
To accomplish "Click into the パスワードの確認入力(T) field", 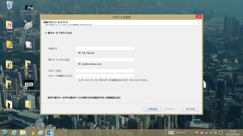I will 105,76.
